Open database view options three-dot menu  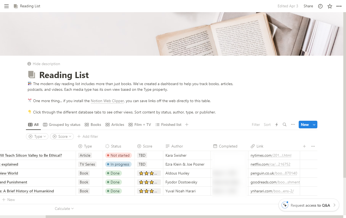pos(293,125)
